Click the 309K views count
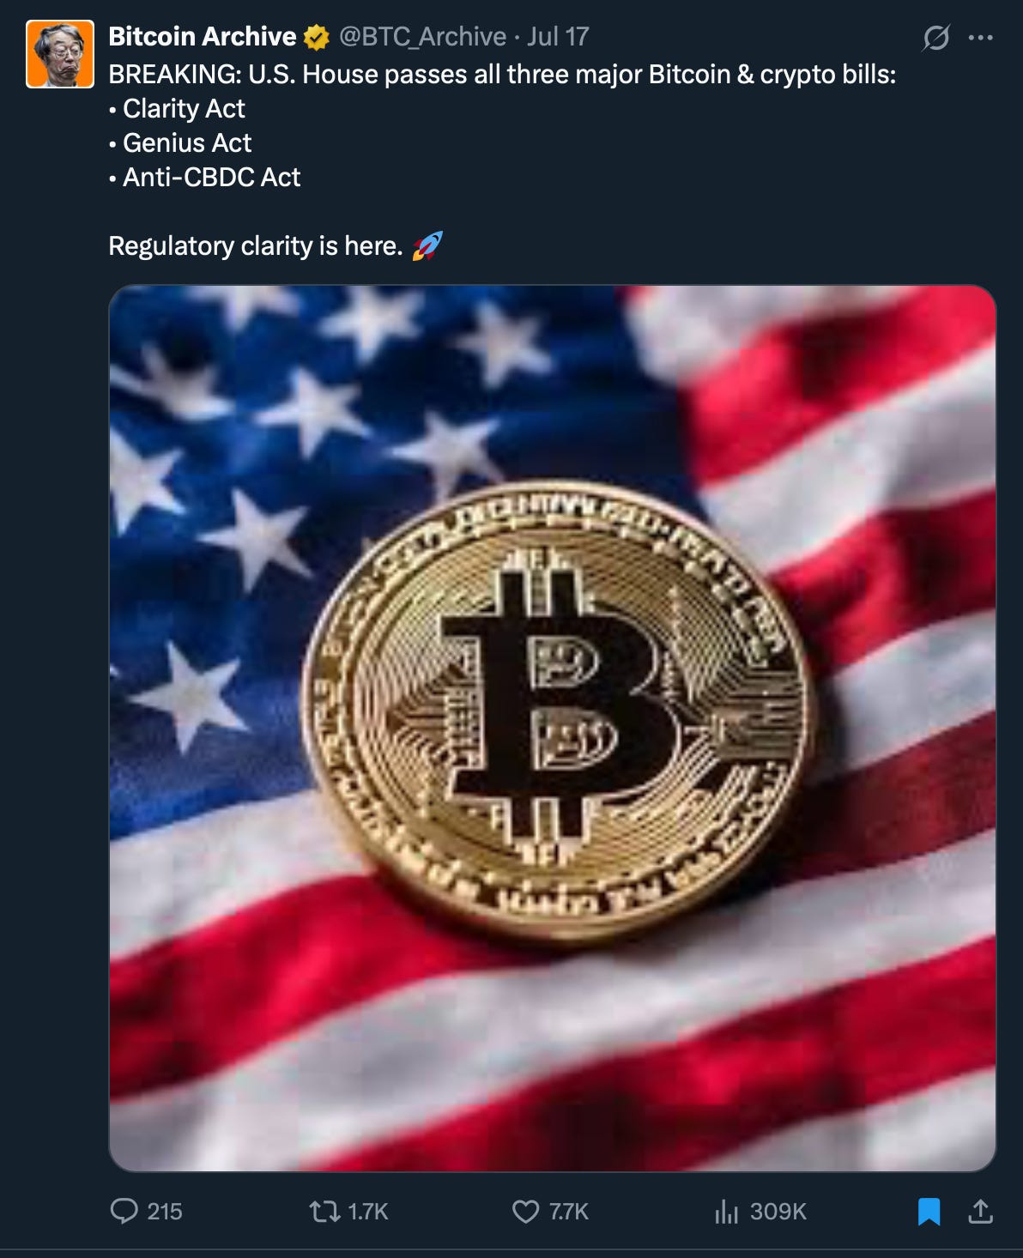This screenshot has height=1258, width=1023. 778,1212
